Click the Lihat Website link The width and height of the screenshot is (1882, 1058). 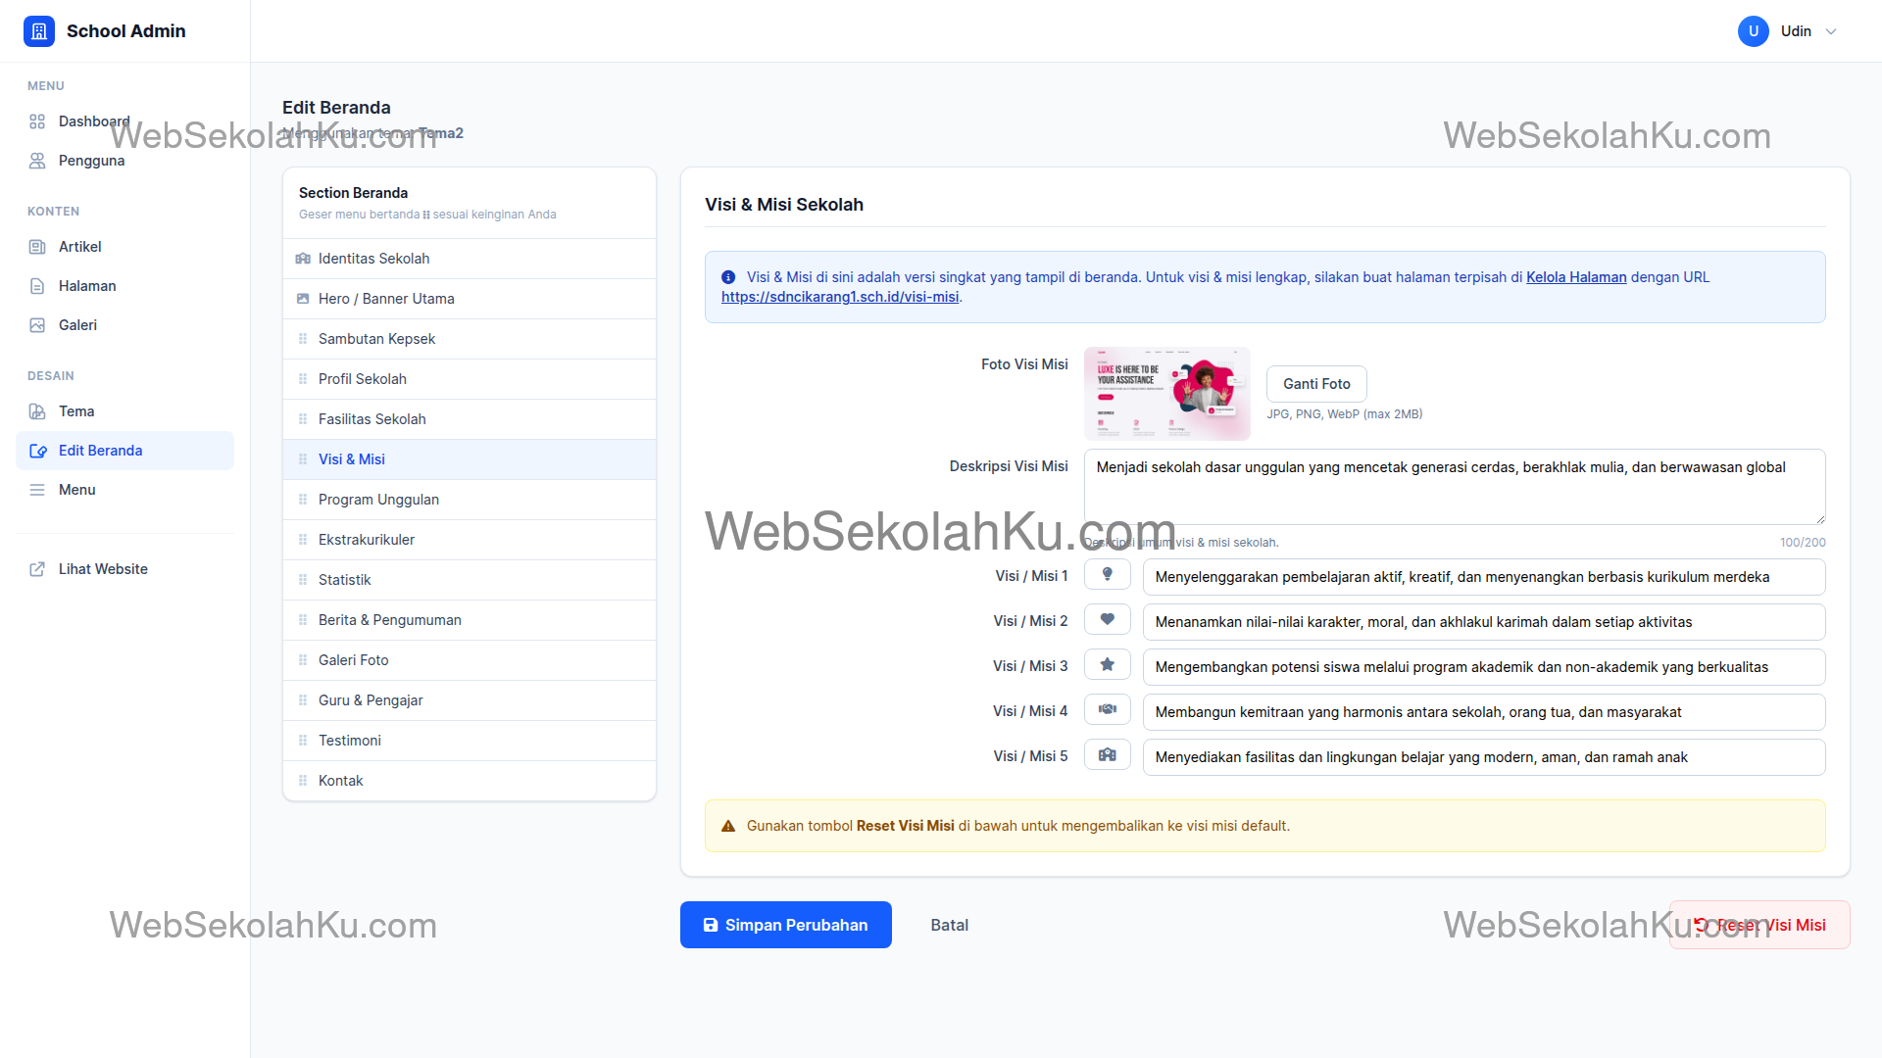point(125,569)
